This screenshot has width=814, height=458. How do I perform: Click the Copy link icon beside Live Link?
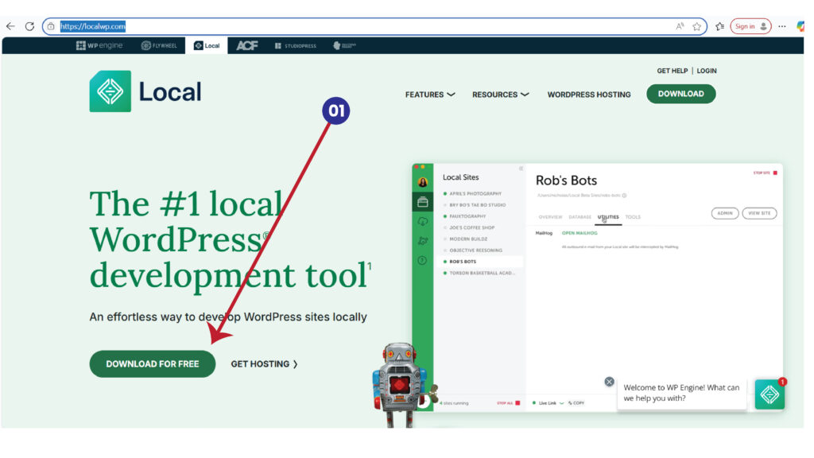point(570,403)
